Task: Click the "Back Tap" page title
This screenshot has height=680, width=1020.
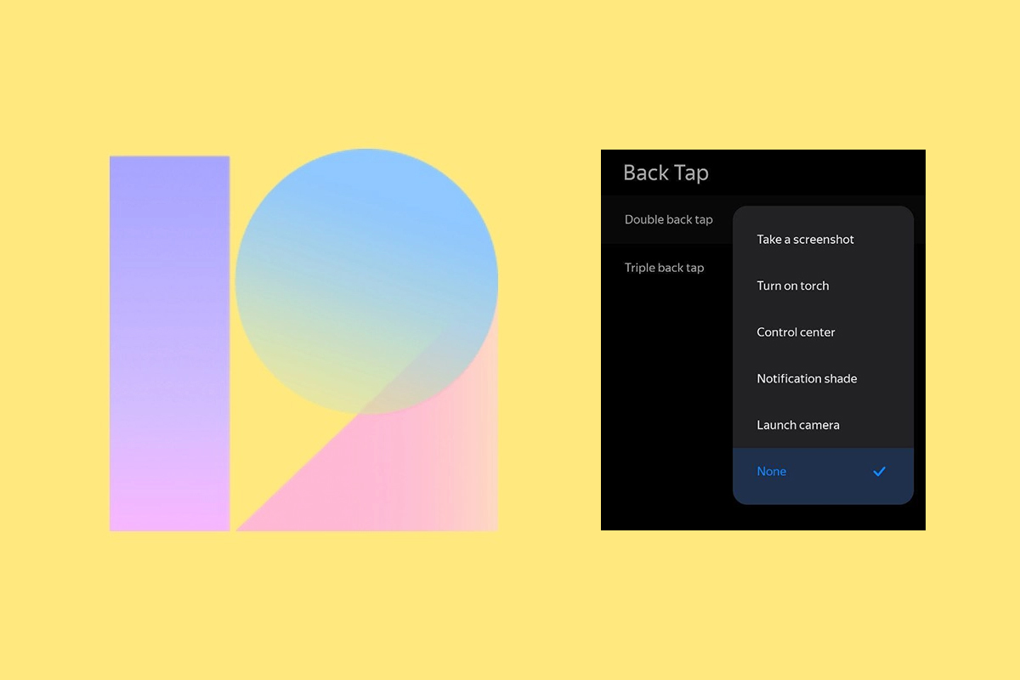Action: pyautogui.click(x=666, y=173)
